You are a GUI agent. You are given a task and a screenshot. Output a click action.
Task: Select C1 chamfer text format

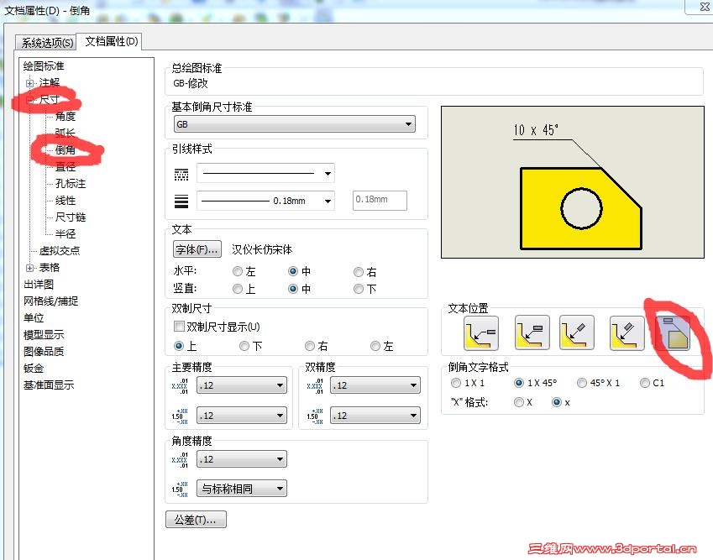[x=645, y=383]
